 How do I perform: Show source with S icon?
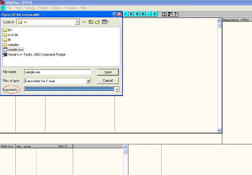(155, 14)
